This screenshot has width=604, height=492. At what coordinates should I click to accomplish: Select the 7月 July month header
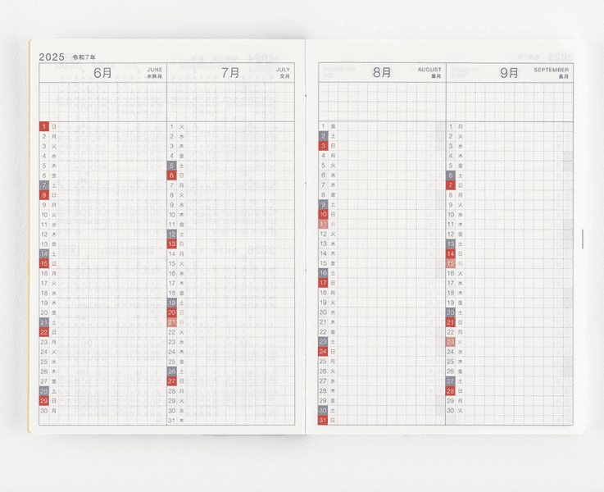230,72
